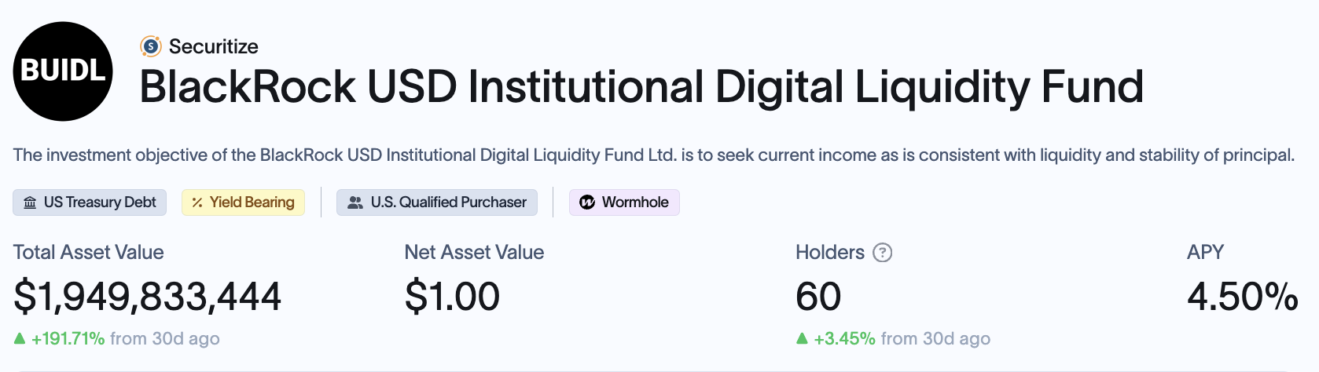Click the green arrow beside +3.45%
Image resolution: width=1319 pixels, height=372 pixels.
802,338
